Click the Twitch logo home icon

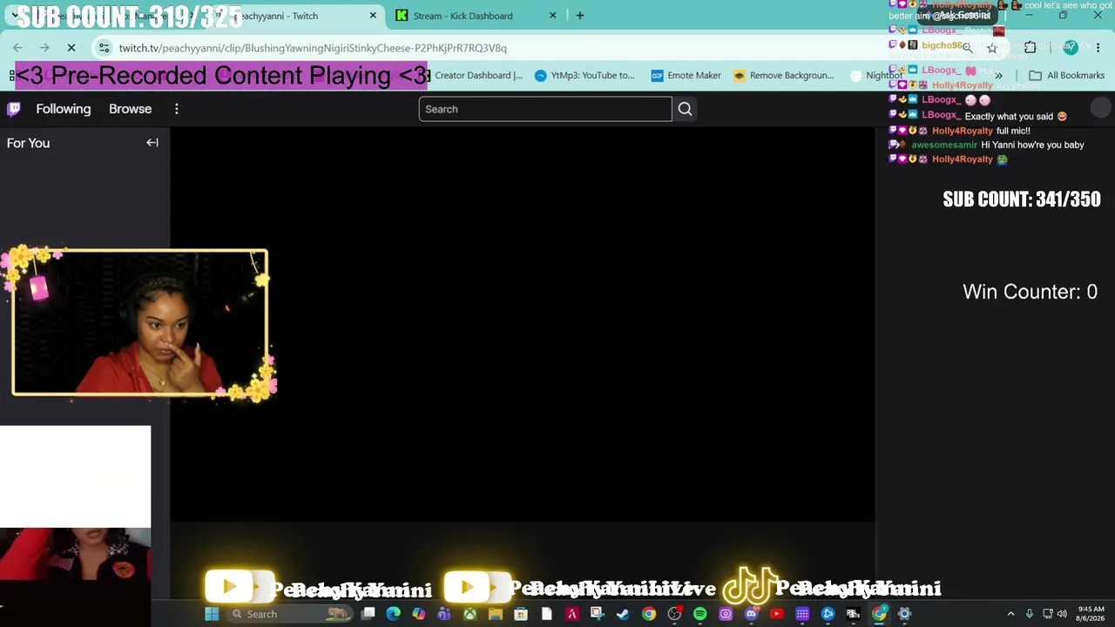click(14, 109)
